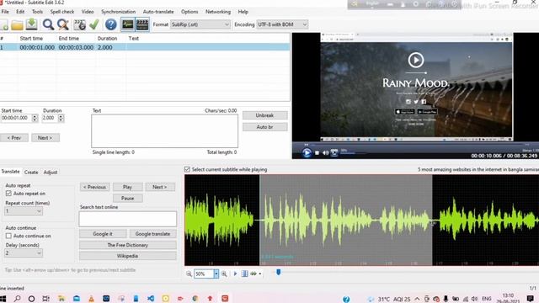Toggle Select current subtitle while playing
This screenshot has width=539, height=303.
187,169
